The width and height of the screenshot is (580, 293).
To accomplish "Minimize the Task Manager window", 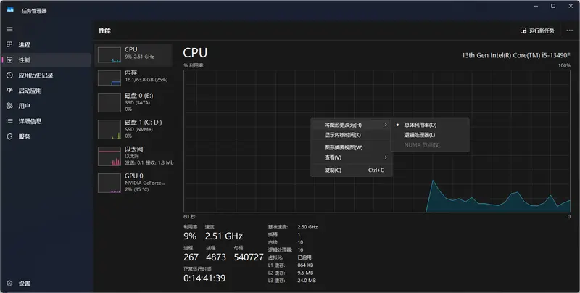I will 536,6.
